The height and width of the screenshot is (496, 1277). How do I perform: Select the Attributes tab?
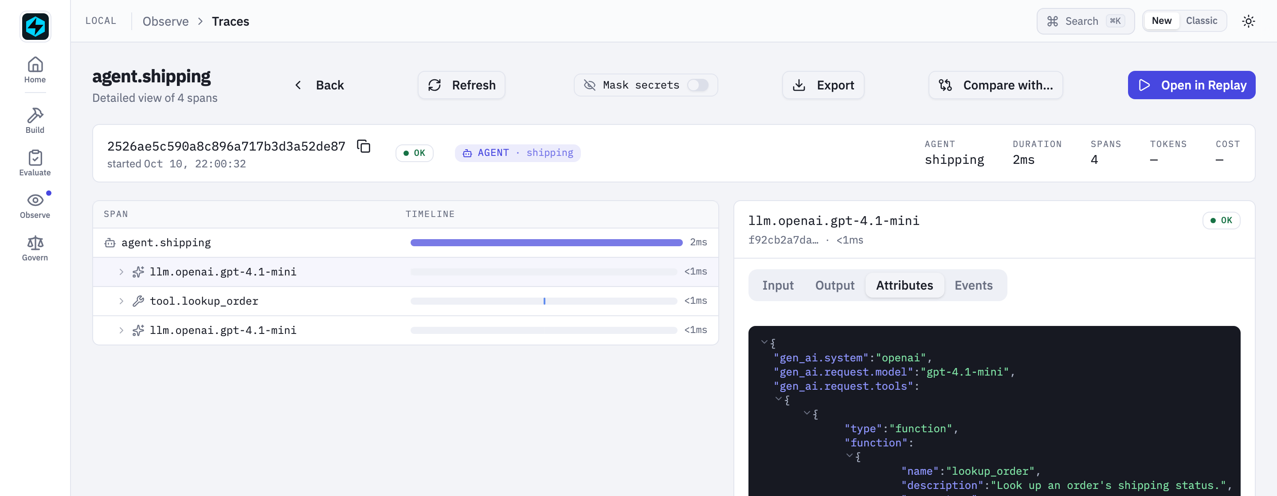(x=904, y=286)
